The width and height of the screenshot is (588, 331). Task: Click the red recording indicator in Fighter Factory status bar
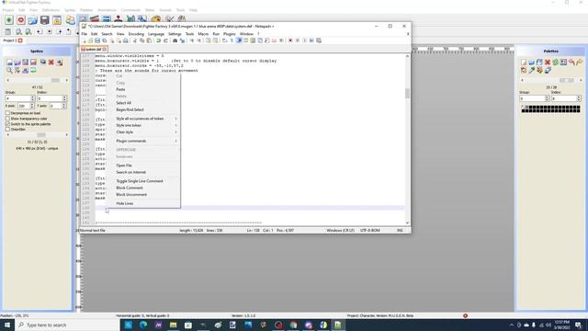[x=466, y=316]
